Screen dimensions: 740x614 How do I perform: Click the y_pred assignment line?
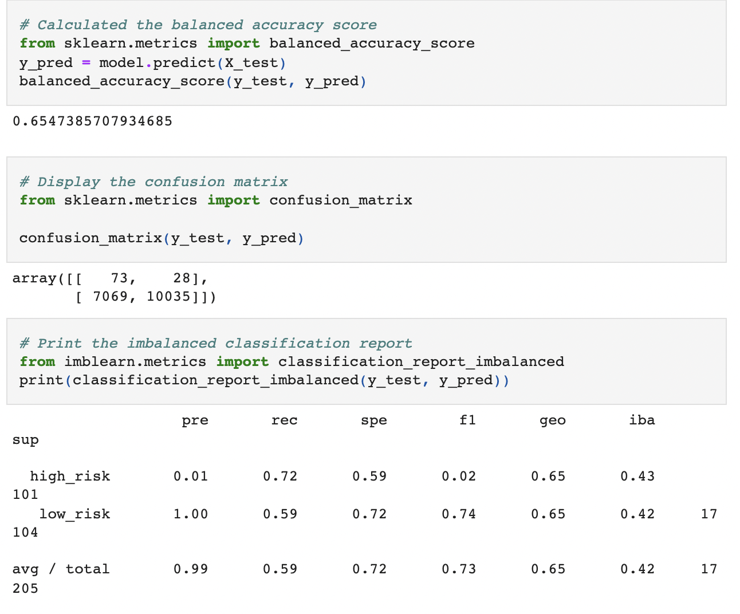click(x=152, y=62)
